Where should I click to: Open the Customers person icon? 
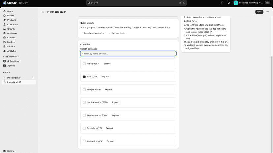click(x=5, y=24)
